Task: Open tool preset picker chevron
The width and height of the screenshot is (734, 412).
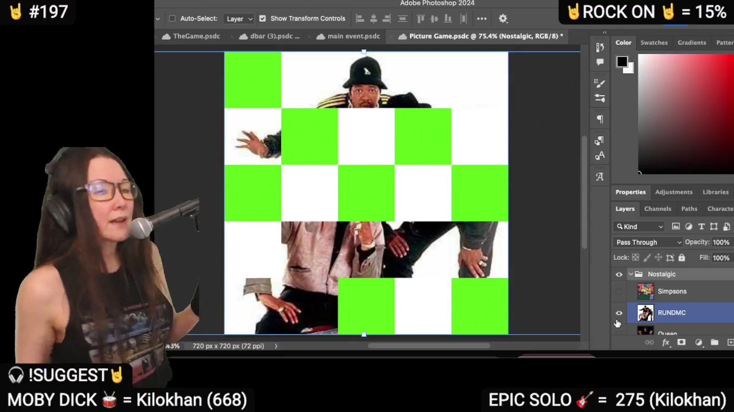Action: click(158, 19)
